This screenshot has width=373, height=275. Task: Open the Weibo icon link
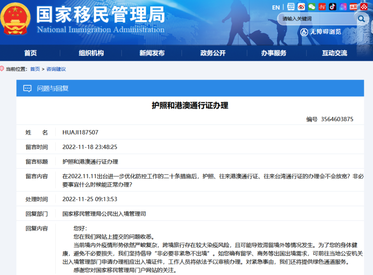(301, 7)
